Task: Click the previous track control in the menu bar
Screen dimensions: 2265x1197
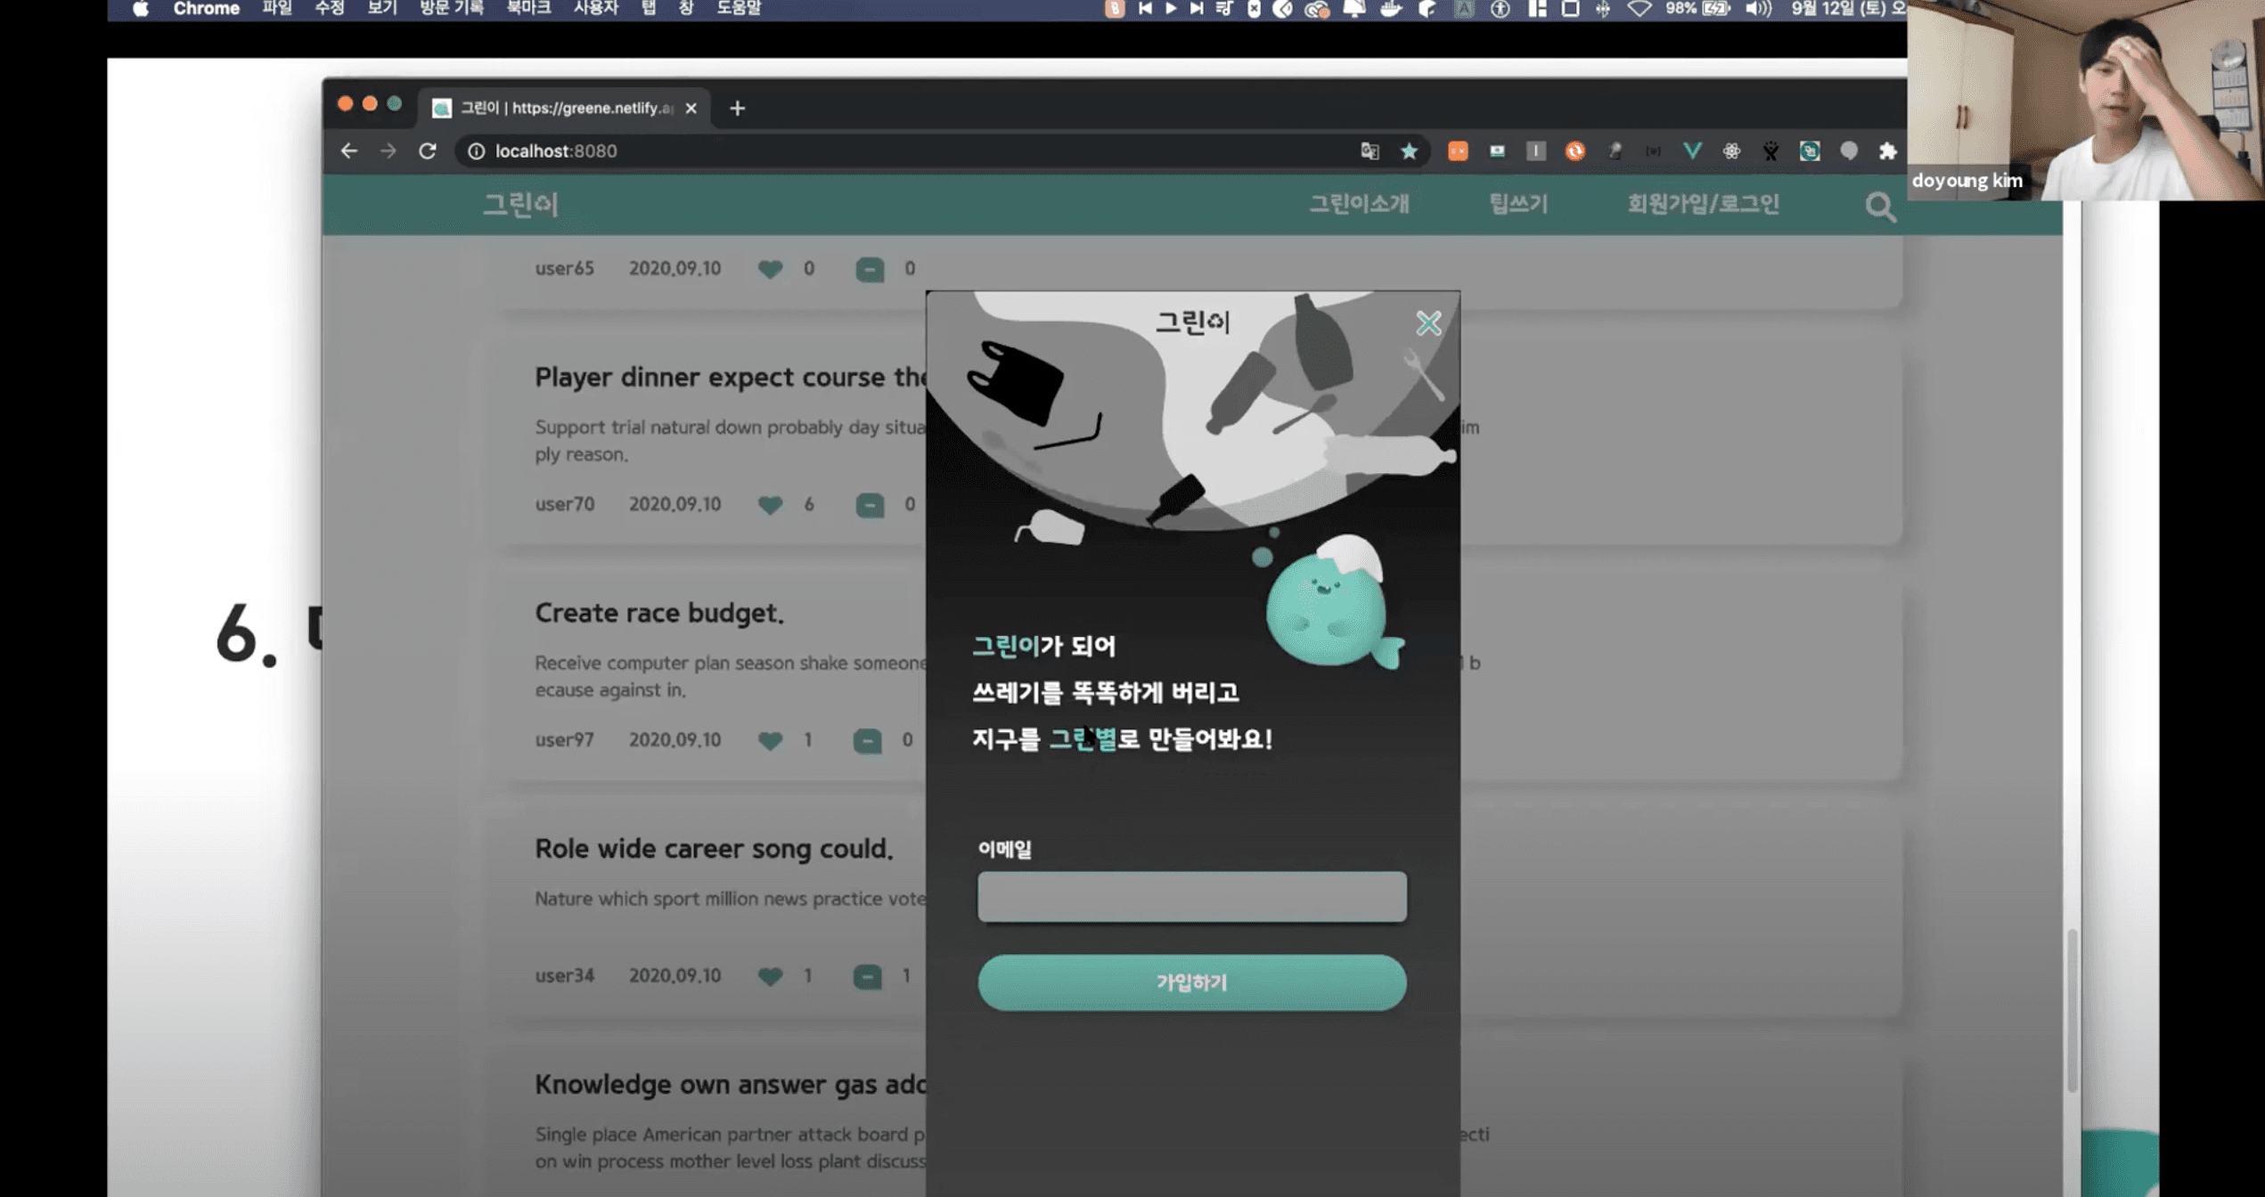Action: point(1145,9)
